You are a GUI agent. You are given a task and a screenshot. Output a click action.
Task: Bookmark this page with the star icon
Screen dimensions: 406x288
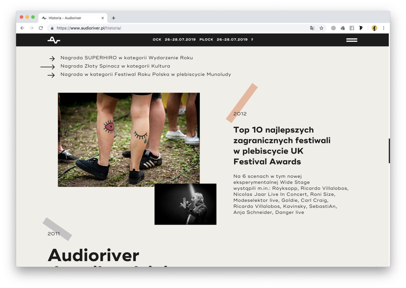pos(321,28)
